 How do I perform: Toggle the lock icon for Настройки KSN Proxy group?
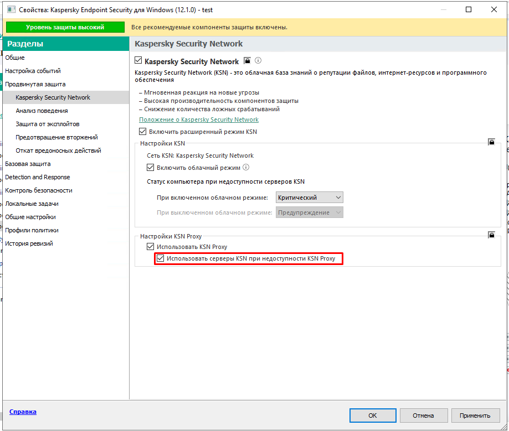tap(491, 235)
